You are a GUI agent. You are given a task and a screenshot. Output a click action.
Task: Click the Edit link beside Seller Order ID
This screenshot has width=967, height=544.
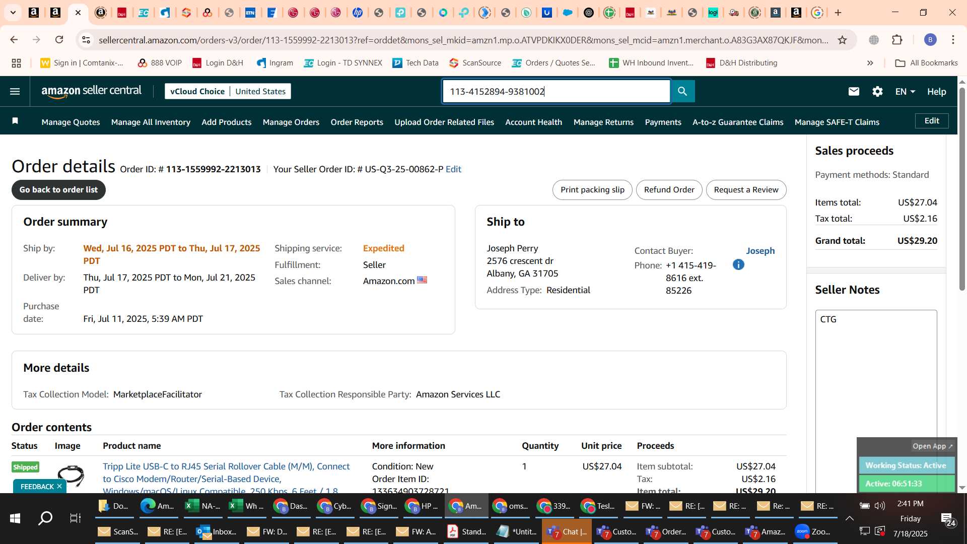[x=453, y=169]
